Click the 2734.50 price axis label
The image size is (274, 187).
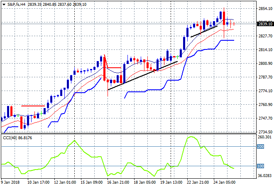point(265,132)
